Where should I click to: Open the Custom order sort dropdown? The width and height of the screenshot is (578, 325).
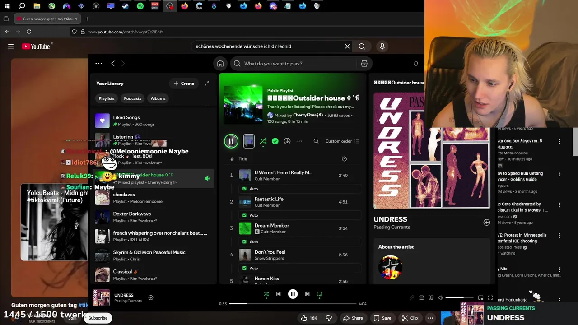(x=342, y=141)
